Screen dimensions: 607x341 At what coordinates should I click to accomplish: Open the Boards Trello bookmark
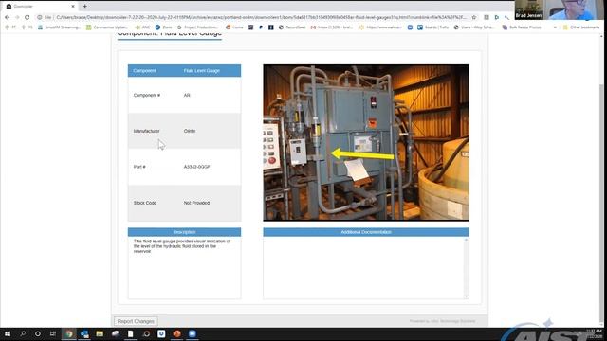click(433, 27)
